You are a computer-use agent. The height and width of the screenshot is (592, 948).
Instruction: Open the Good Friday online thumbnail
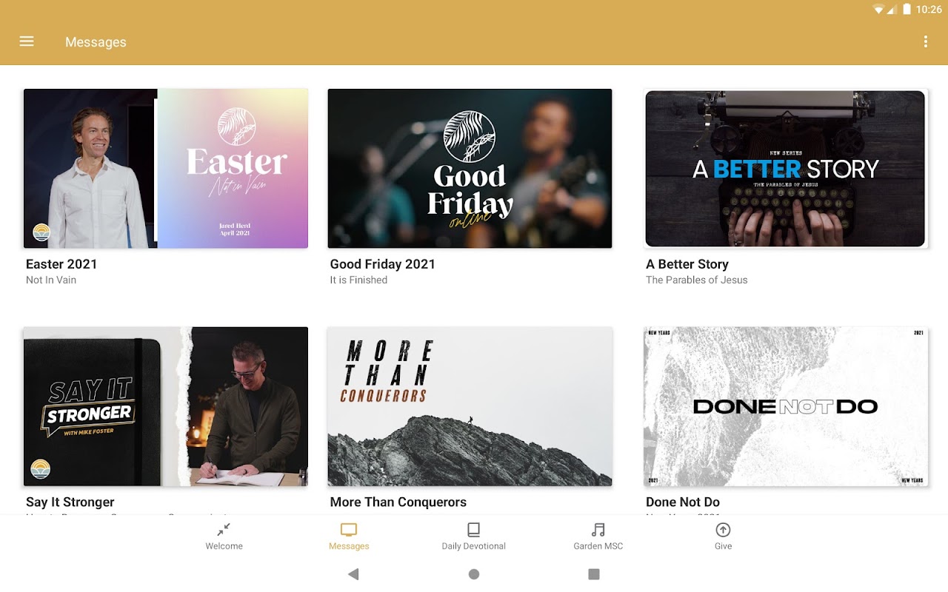[x=470, y=169]
